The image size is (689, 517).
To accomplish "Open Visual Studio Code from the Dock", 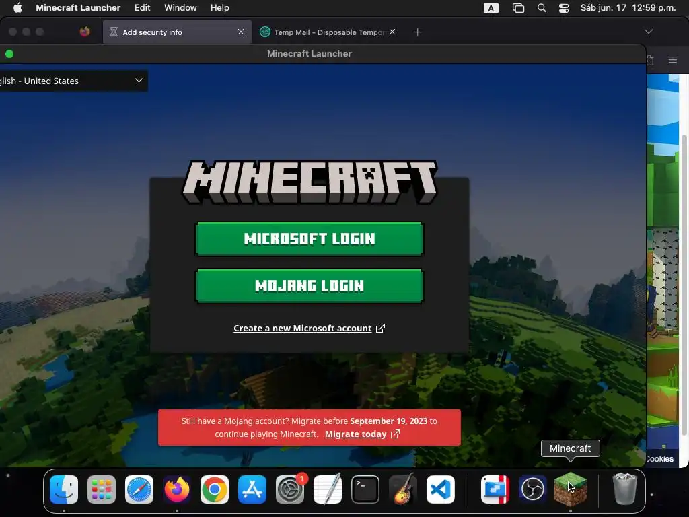I will tap(440, 489).
